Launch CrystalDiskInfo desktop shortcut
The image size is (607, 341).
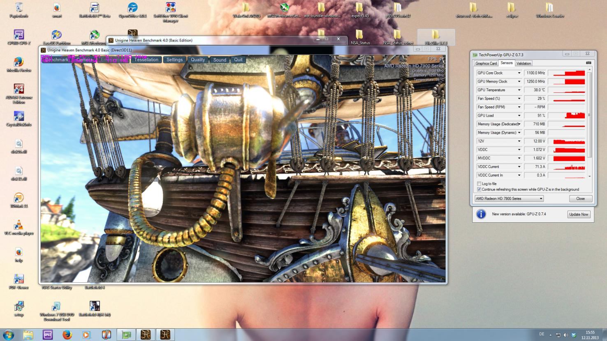click(19, 118)
